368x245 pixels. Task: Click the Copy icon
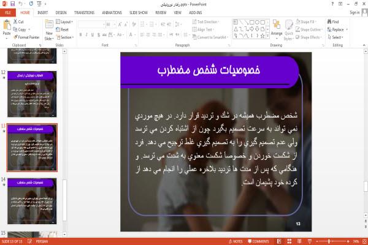pyautogui.click(x=15, y=29)
